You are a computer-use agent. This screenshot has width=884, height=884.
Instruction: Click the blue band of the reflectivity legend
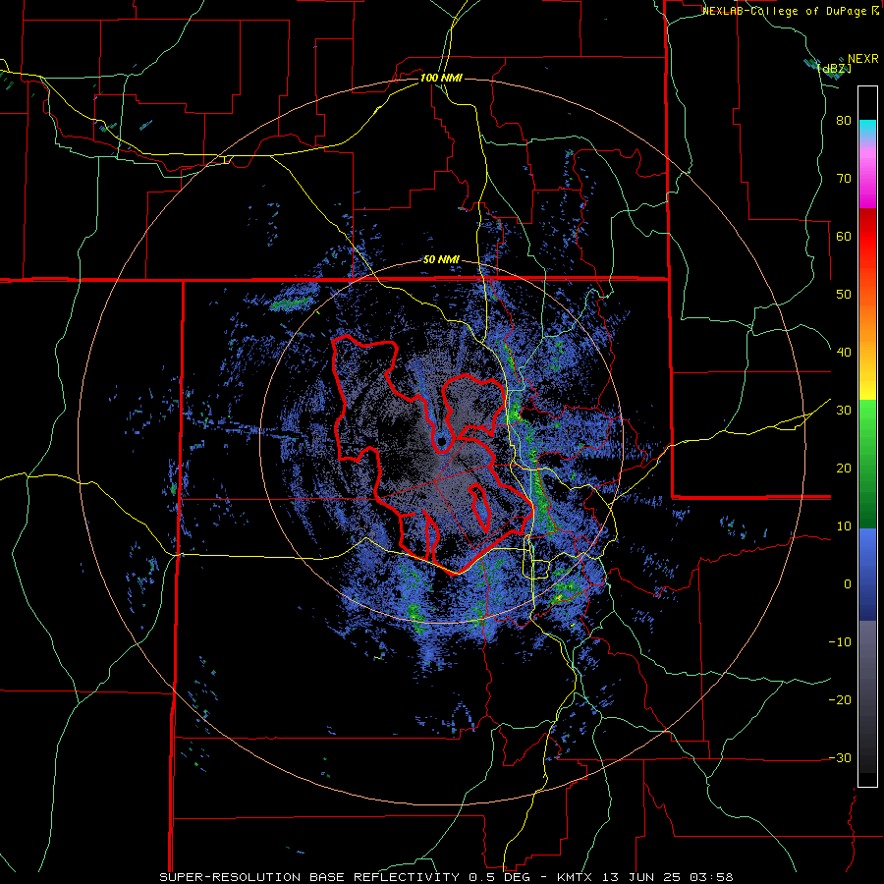(867, 575)
